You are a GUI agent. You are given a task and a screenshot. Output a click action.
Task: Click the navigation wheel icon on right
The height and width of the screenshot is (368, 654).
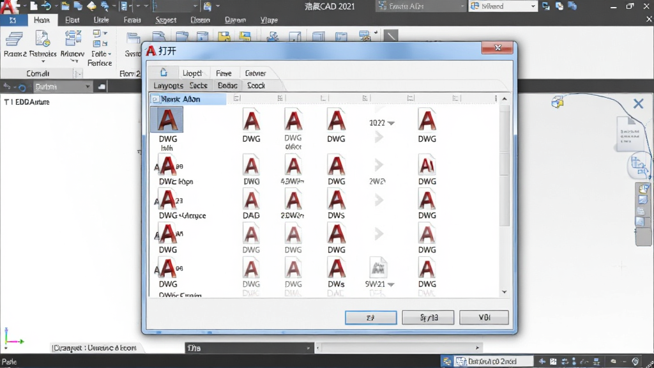(639, 164)
